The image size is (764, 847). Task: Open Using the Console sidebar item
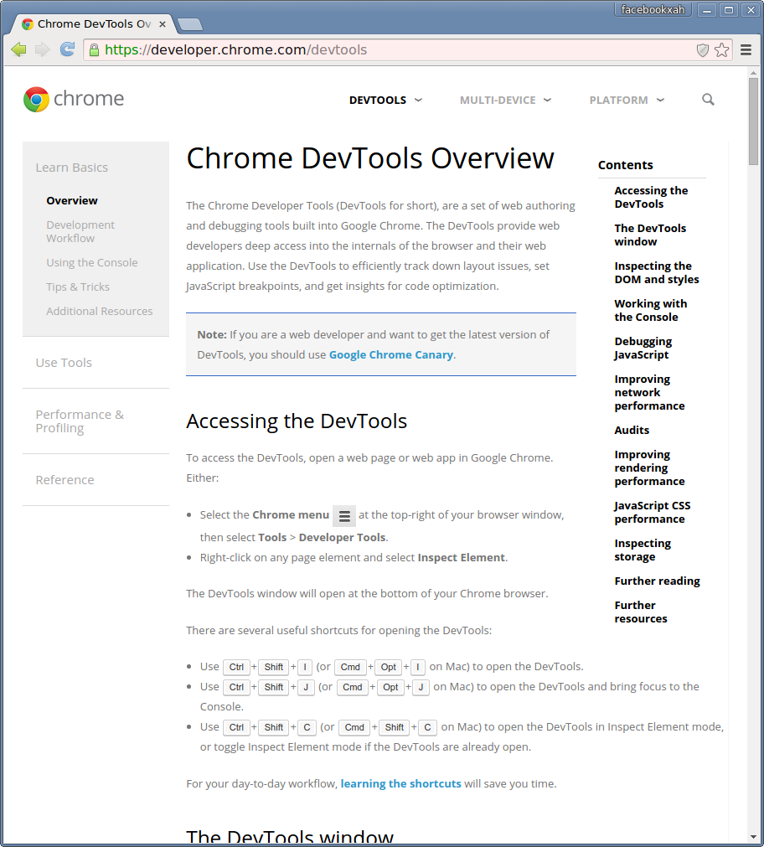[x=92, y=262]
